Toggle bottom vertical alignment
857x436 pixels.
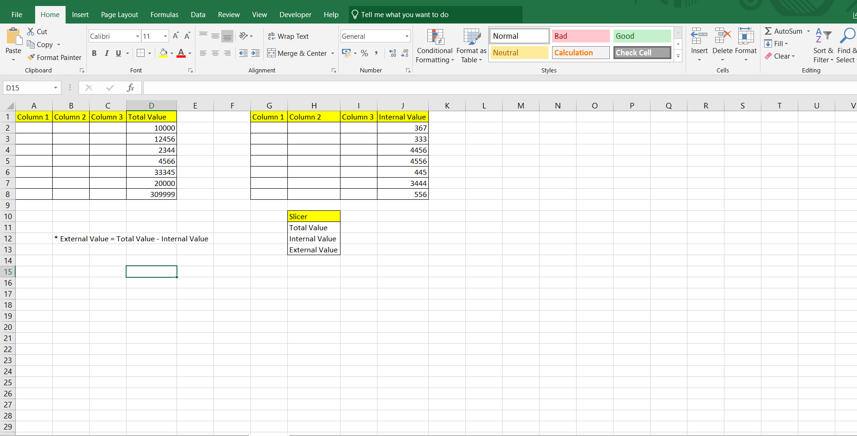[x=227, y=36]
